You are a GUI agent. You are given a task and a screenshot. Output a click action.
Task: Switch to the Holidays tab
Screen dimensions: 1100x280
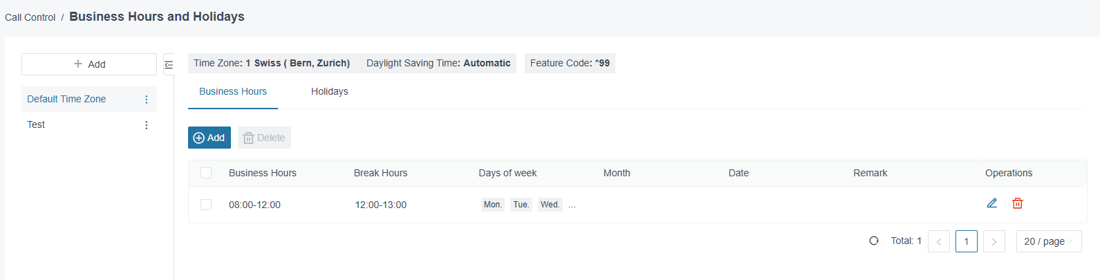(x=330, y=91)
